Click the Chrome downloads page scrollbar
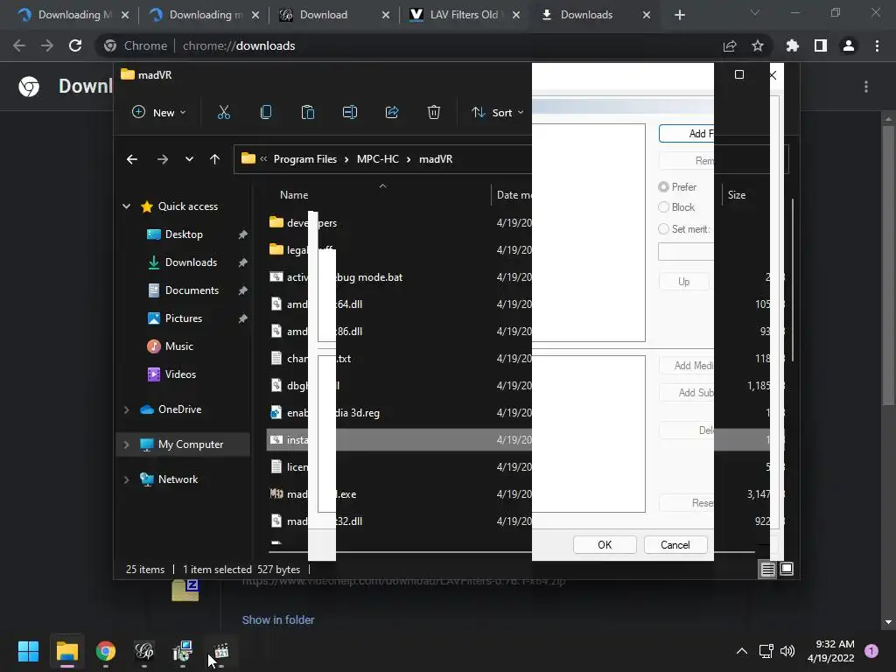 point(888,266)
